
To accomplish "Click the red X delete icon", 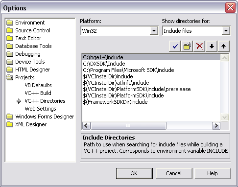I will click(x=199, y=47).
